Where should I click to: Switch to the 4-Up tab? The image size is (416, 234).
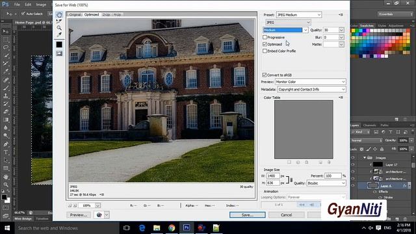point(117,14)
